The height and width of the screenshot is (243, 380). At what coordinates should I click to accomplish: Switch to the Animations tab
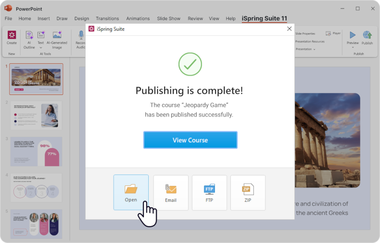click(x=138, y=18)
